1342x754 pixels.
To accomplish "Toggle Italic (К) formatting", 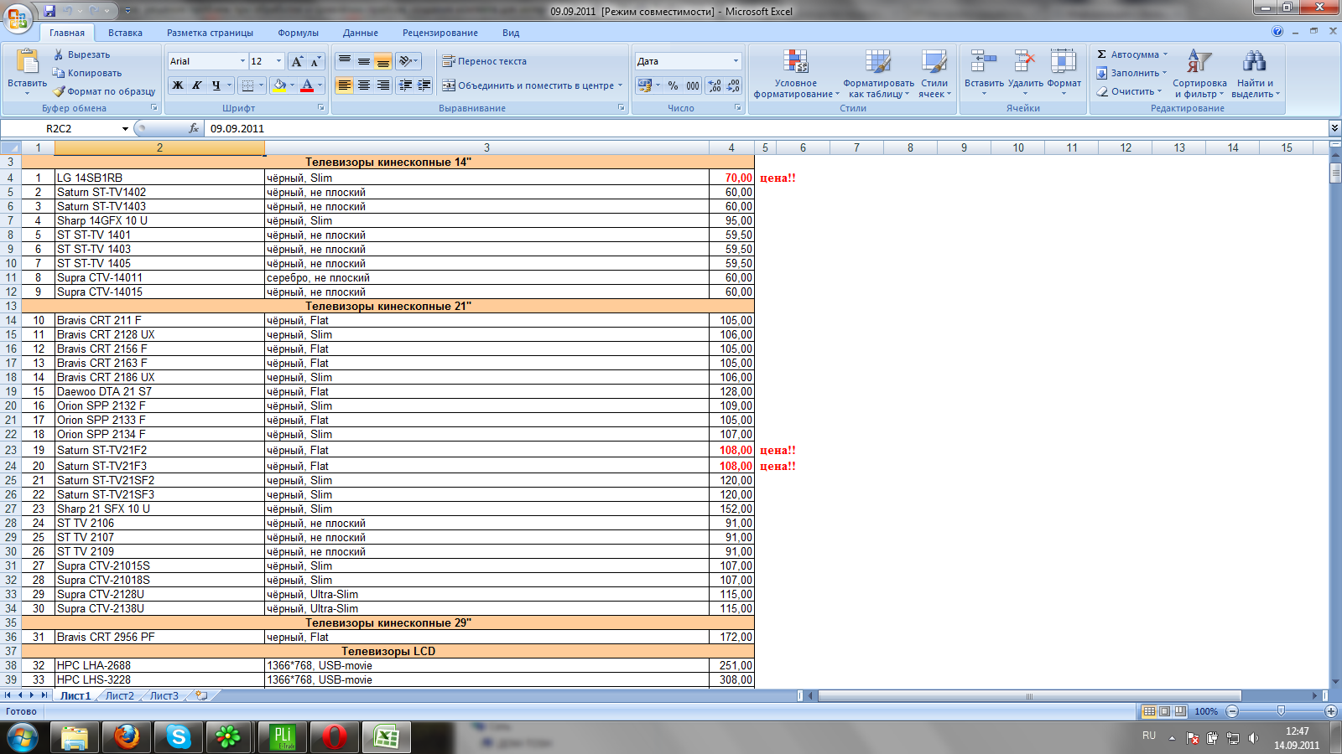I will pyautogui.click(x=196, y=85).
